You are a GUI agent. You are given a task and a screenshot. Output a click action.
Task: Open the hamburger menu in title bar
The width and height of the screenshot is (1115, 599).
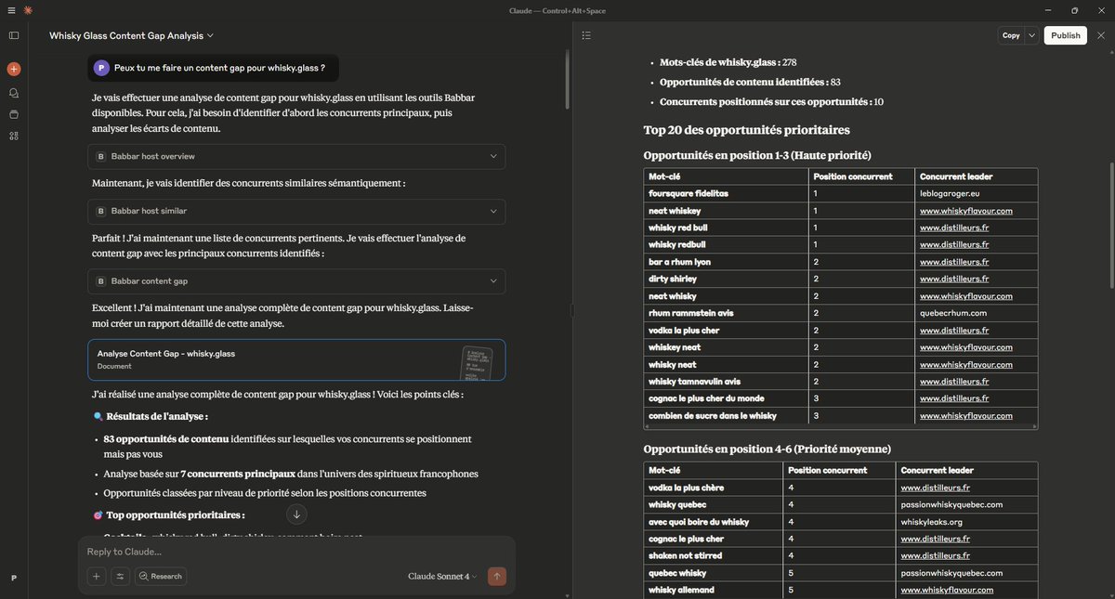11,10
